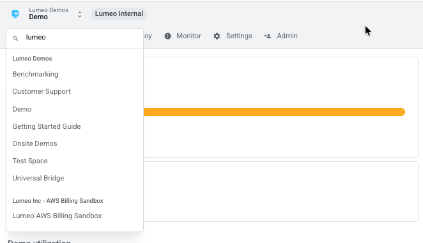Select the Demo workspace from list

tap(22, 109)
